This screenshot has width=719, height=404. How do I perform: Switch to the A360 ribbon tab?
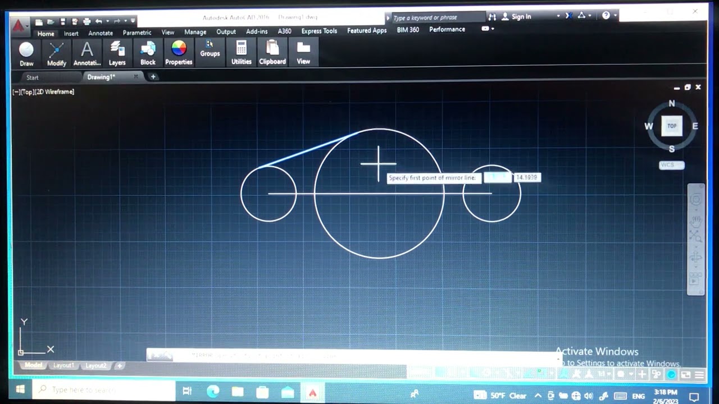(285, 31)
